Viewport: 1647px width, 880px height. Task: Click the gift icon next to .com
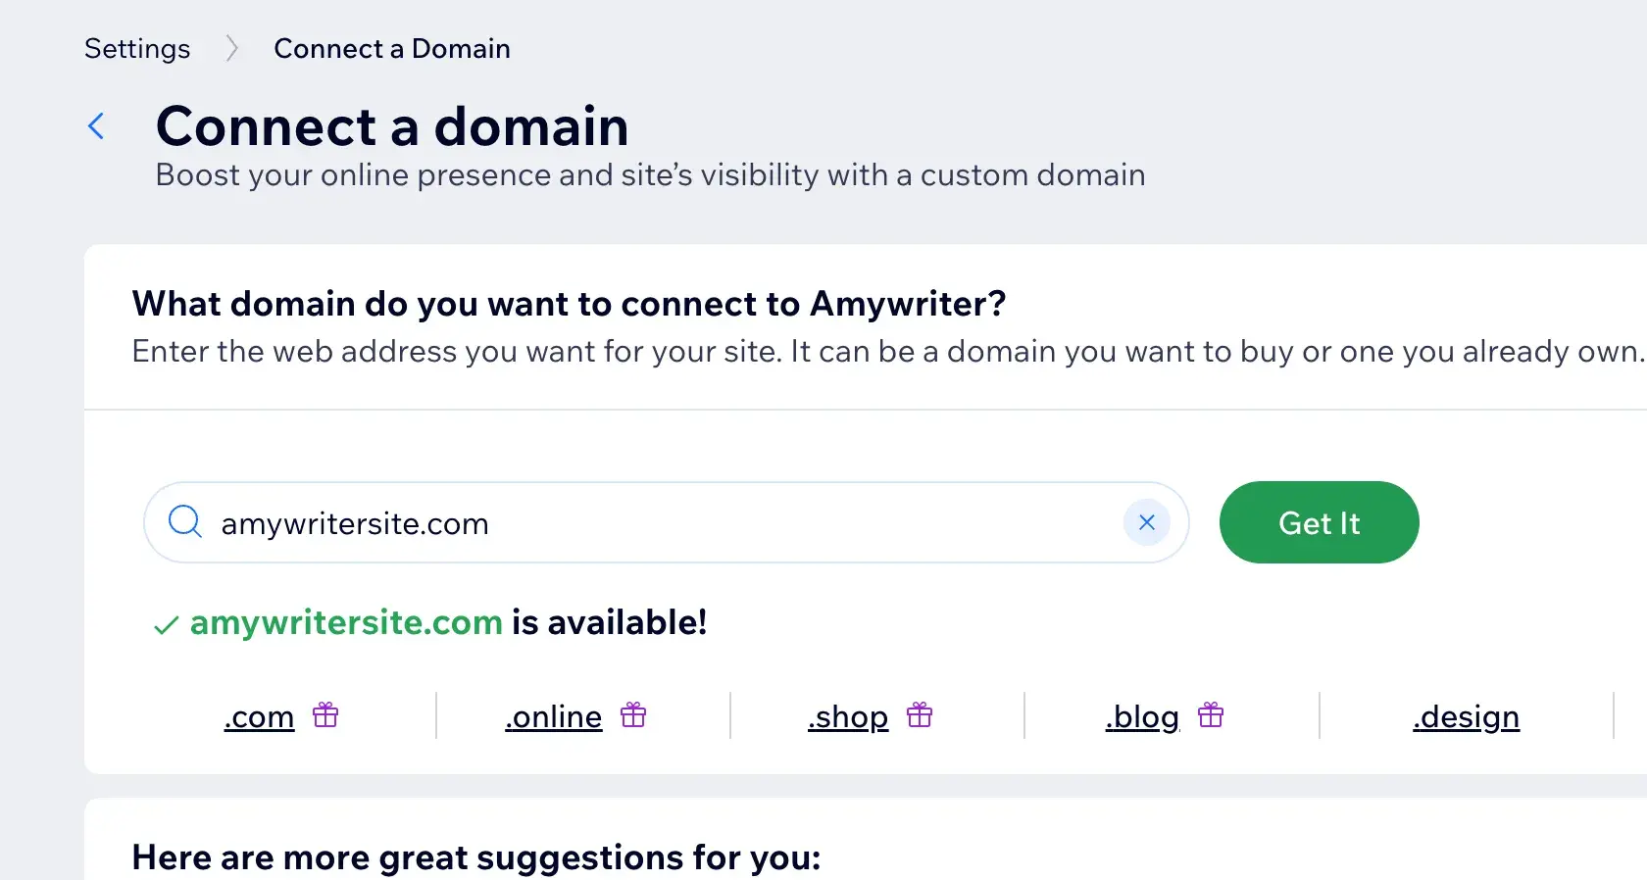tap(325, 715)
